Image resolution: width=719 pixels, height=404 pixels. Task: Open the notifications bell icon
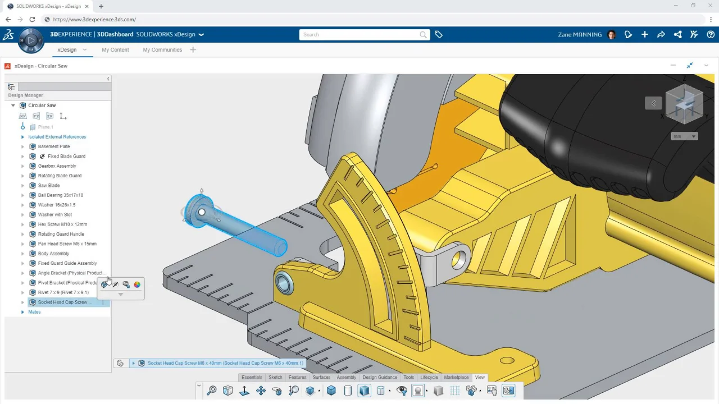coord(628,35)
